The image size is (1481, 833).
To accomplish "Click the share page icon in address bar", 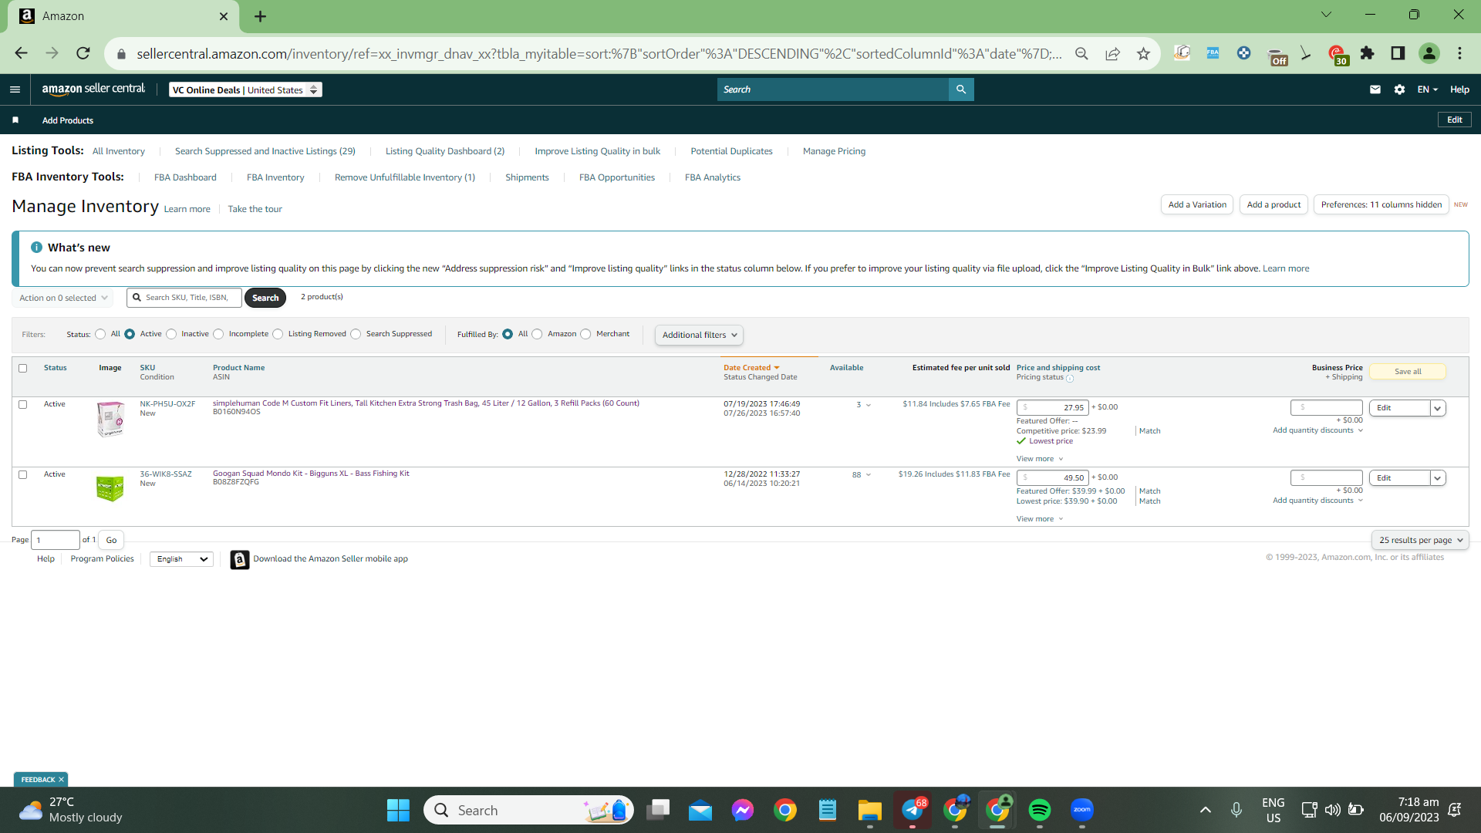I will (1112, 53).
